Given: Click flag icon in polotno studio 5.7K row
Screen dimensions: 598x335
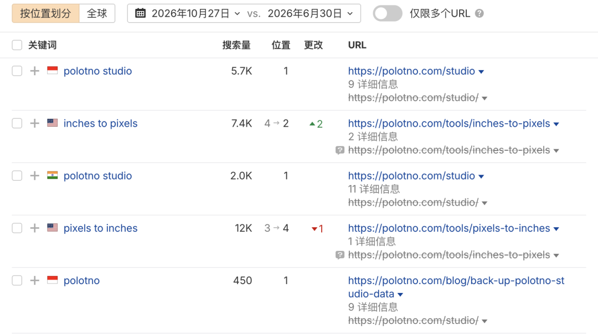Looking at the screenshot, I should 52,70.
